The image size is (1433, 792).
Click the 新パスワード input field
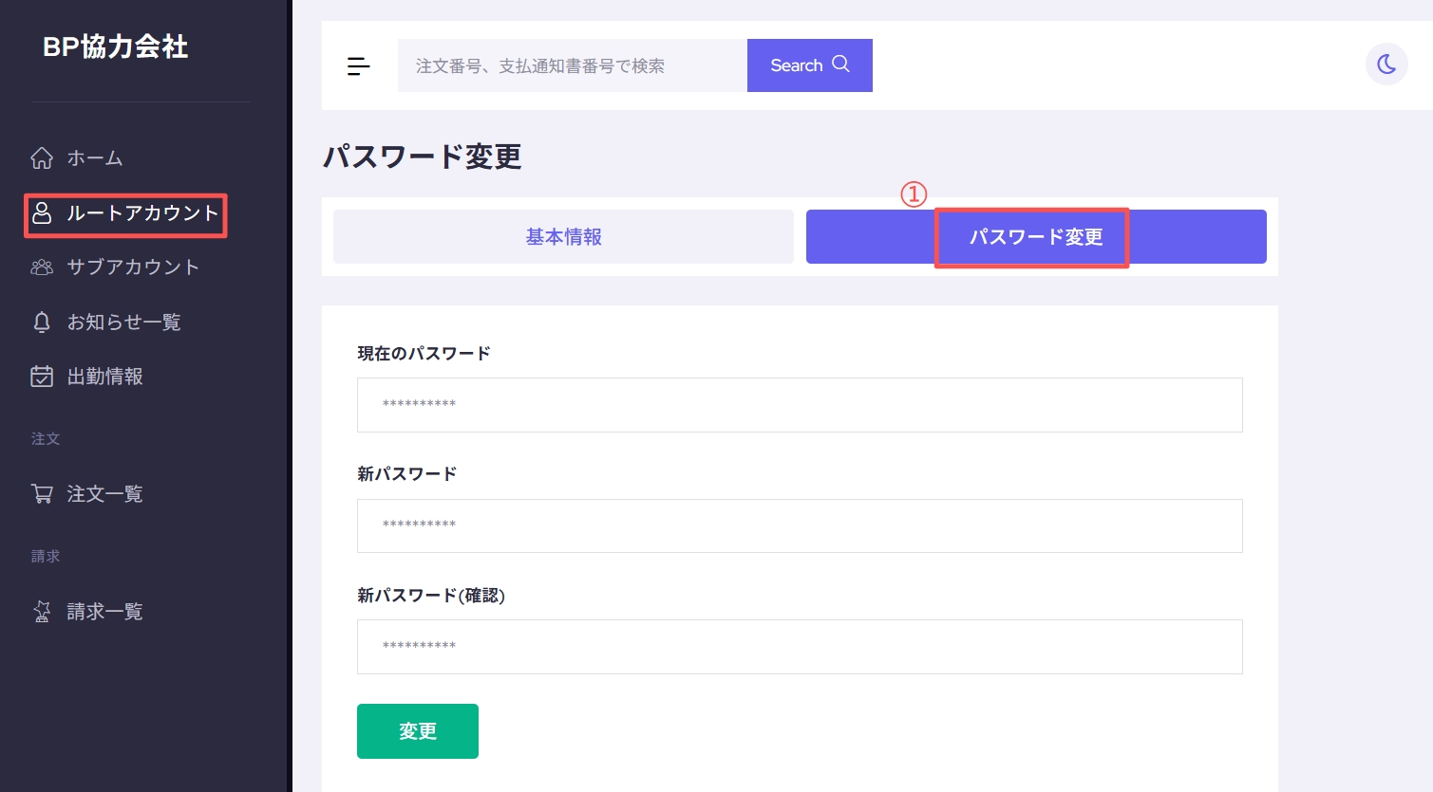(800, 525)
